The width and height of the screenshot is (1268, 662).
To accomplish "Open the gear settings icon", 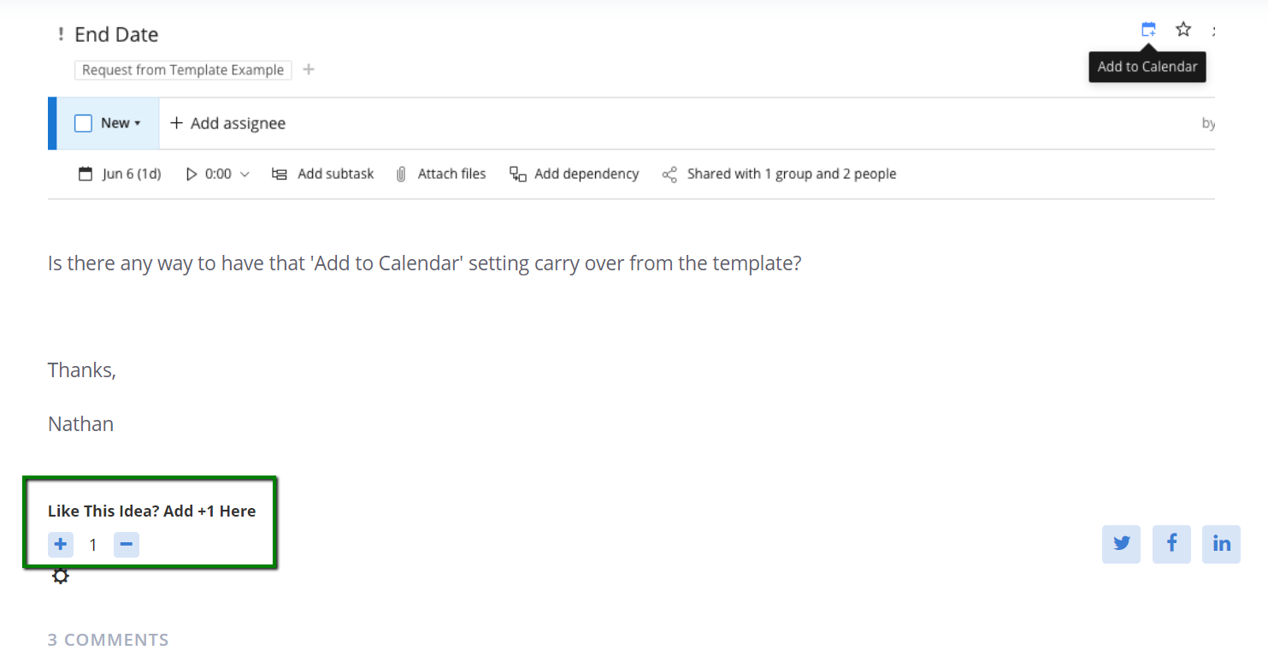I will click(60, 576).
